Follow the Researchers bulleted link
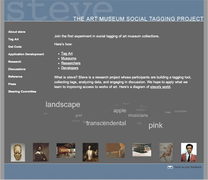 click(x=71, y=63)
